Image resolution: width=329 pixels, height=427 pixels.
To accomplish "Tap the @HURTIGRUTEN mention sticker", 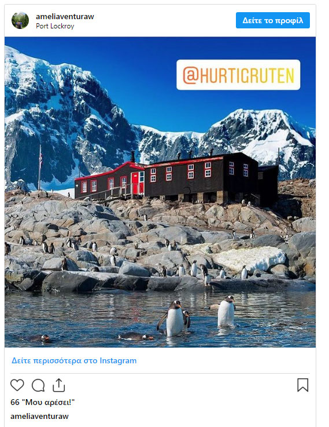I will [238, 75].
